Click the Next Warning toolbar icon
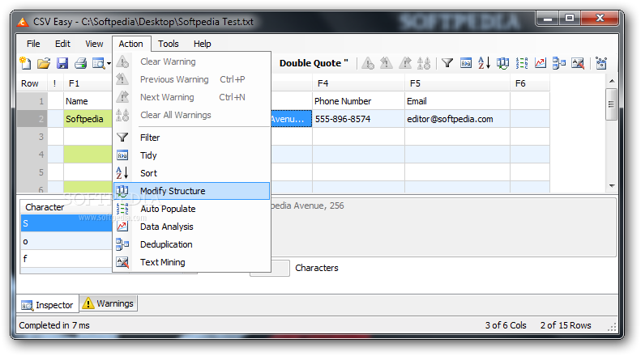641x356 pixels. pyautogui.click(x=405, y=63)
